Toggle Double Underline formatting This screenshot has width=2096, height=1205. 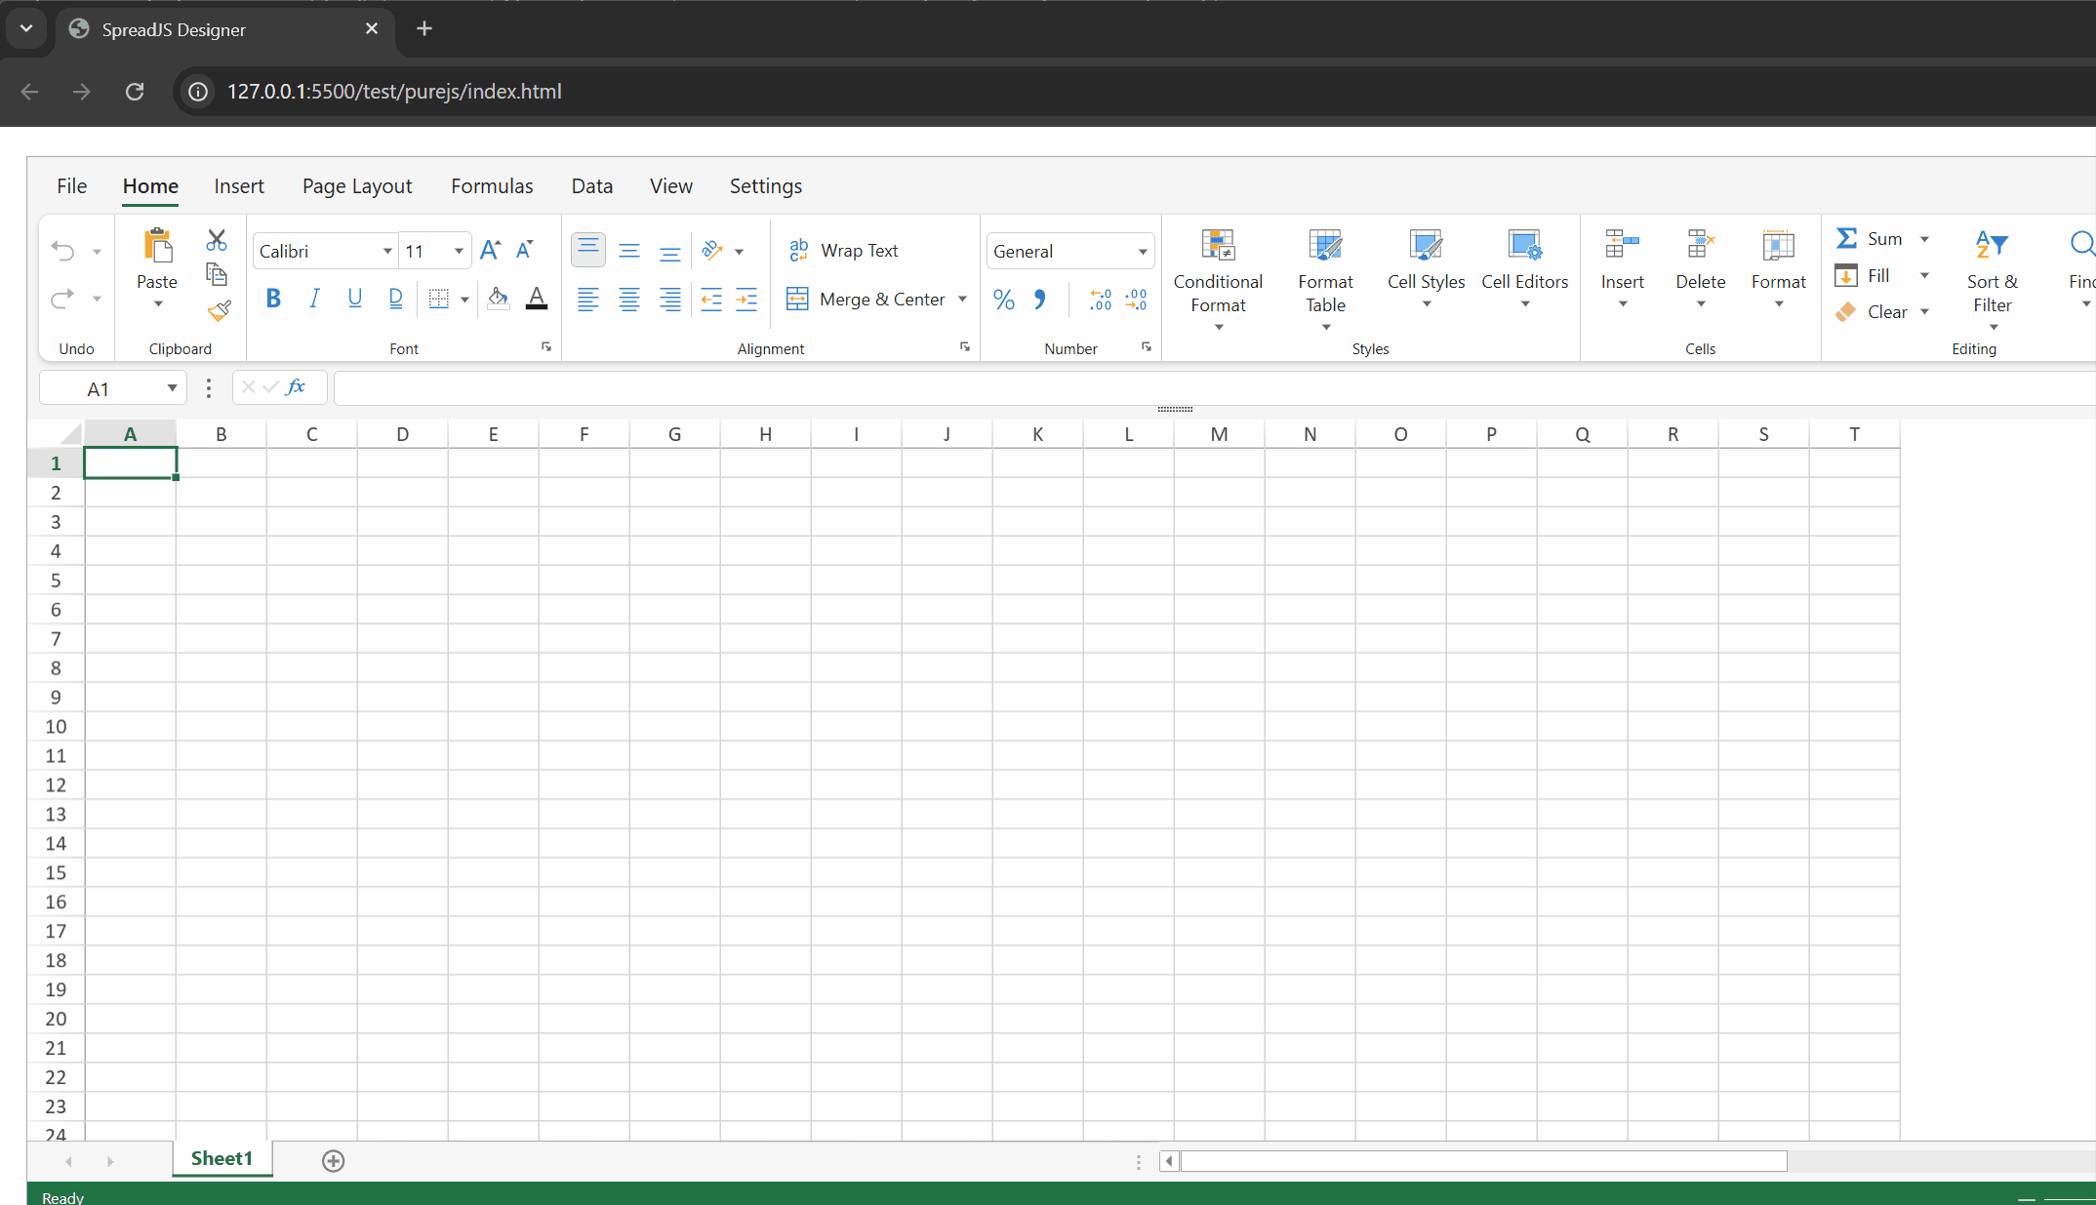[395, 299]
